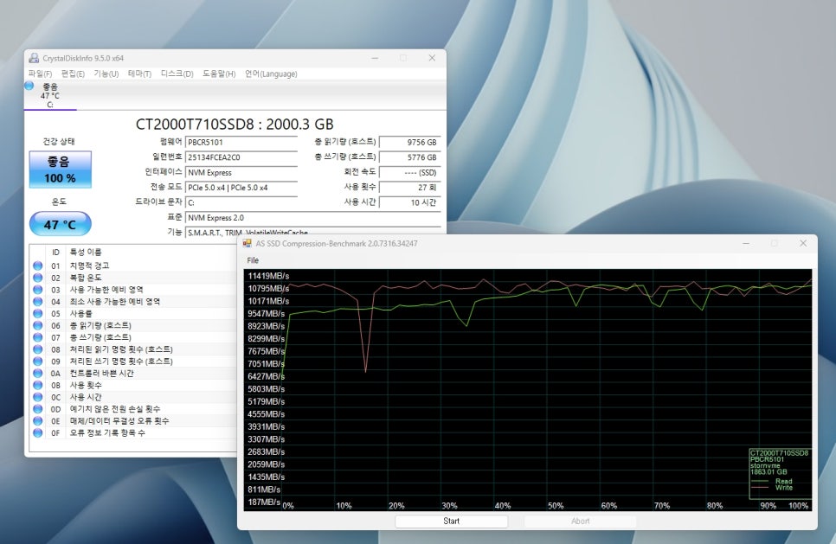This screenshot has width=836, height=544.
Task: Open the 디스크(D) menu
Action: point(177,74)
